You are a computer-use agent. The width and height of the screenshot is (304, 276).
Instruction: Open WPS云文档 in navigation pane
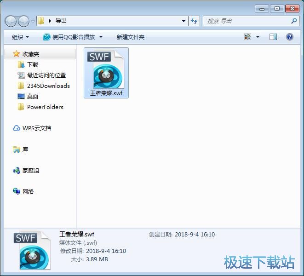pyautogui.click(x=37, y=128)
